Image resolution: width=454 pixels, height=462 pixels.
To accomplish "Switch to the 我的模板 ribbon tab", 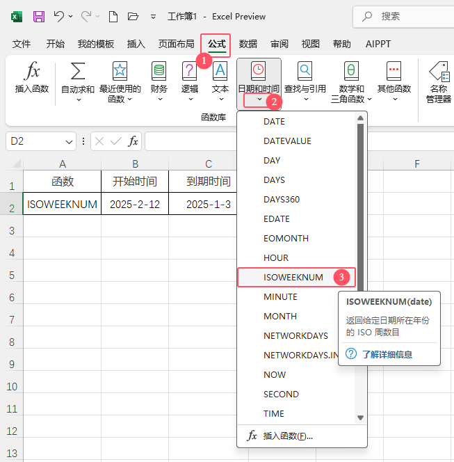I will click(x=96, y=44).
